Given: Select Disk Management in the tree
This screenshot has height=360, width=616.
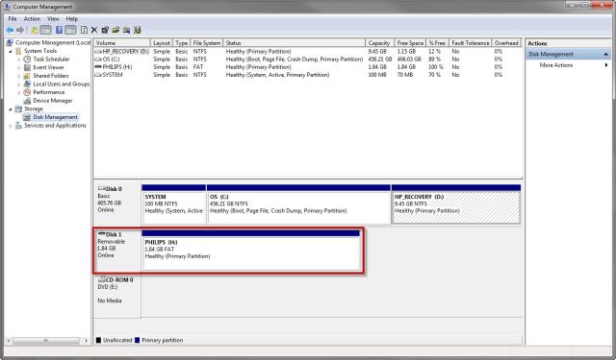Looking at the screenshot, I should click(x=55, y=117).
